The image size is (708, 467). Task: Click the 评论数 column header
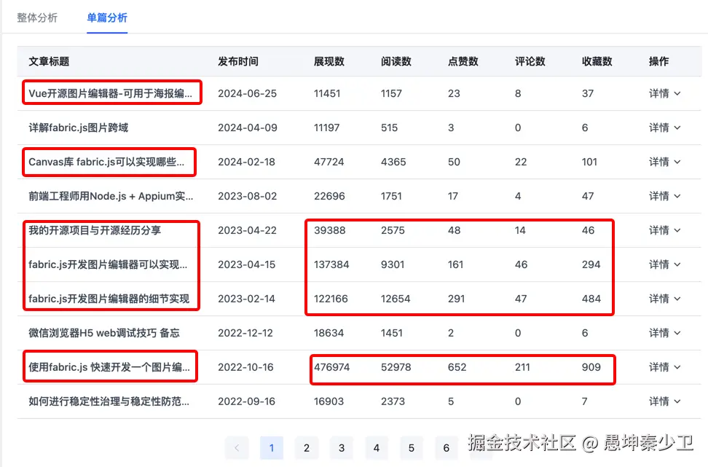(530, 61)
